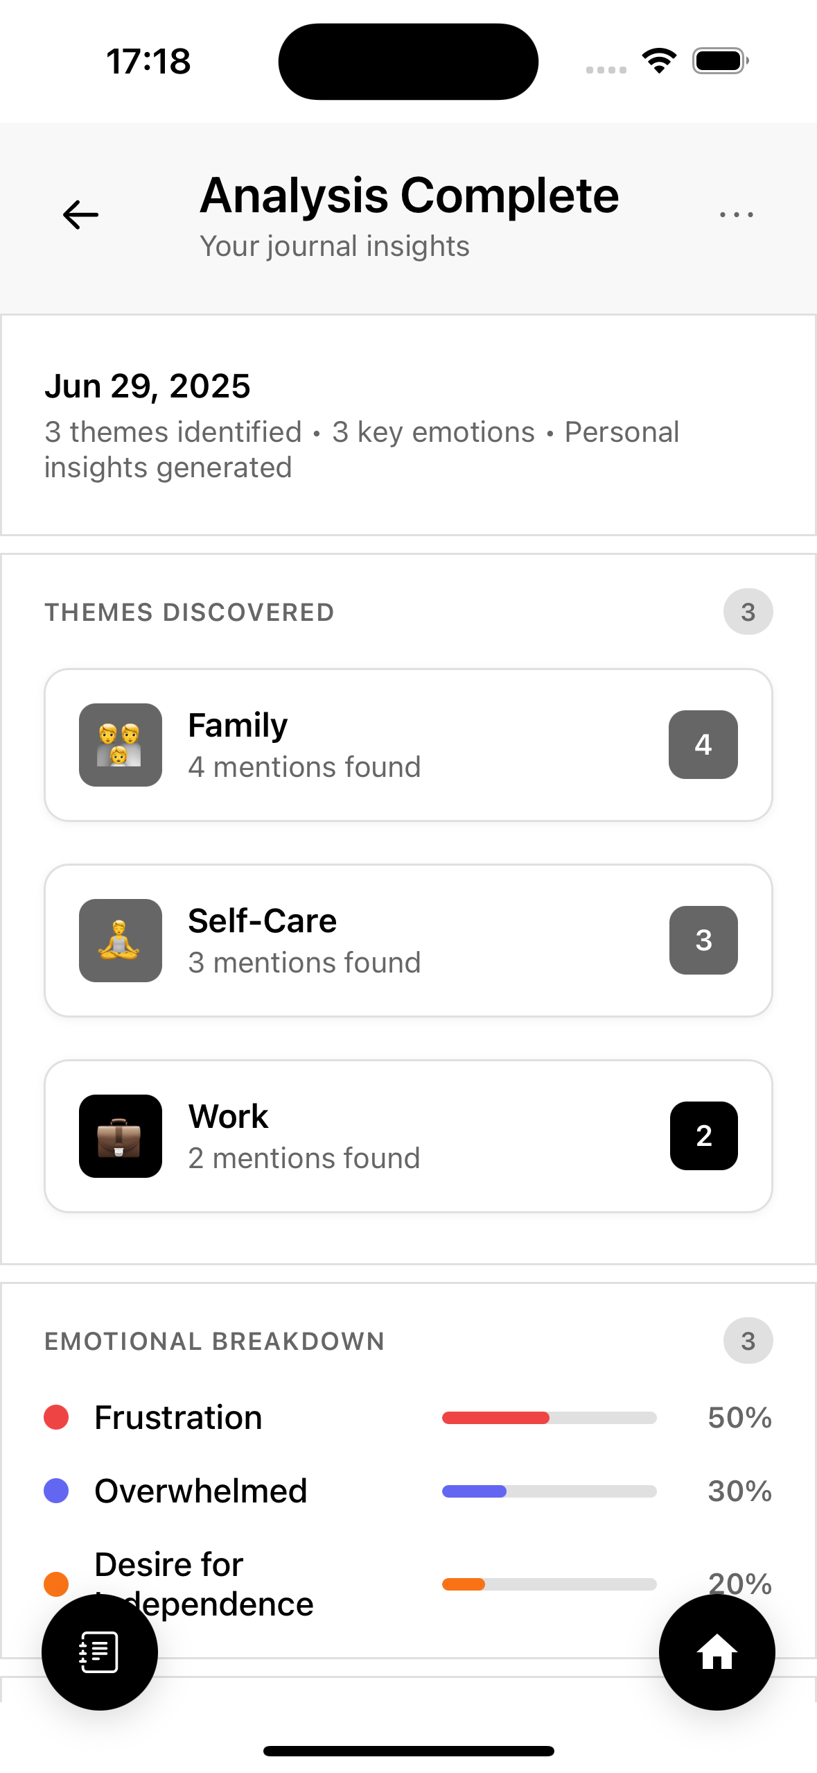817x1773 pixels.
Task: Tap the Emotional Breakdown count badge
Action: click(748, 1341)
